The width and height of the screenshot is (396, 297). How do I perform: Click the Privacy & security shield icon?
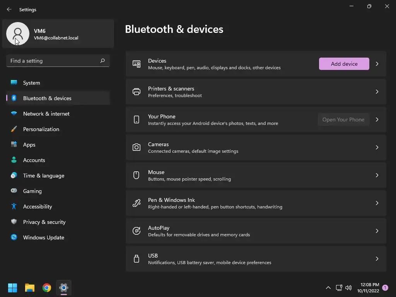pyautogui.click(x=14, y=222)
